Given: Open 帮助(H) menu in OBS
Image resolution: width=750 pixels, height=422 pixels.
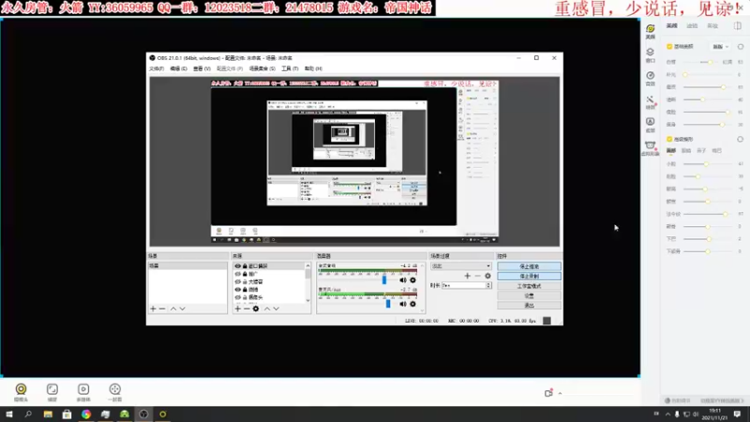Looking at the screenshot, I should 313,68.
